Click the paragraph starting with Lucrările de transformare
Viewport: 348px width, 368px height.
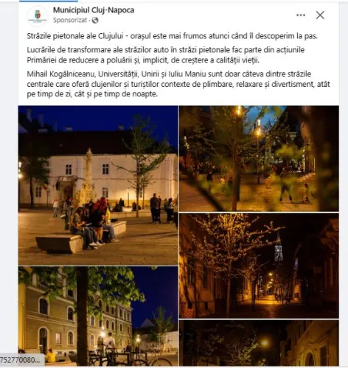[x=166, y=55]
